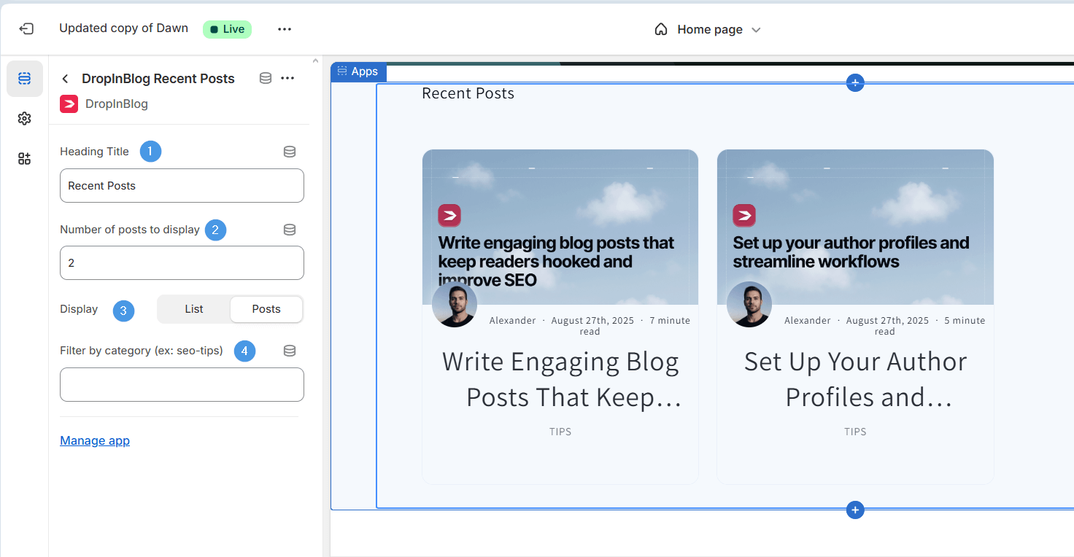Click the '5 minute read' text
Image resolution: width=1074 pixels, height=557 pixels.
point(930,326)
